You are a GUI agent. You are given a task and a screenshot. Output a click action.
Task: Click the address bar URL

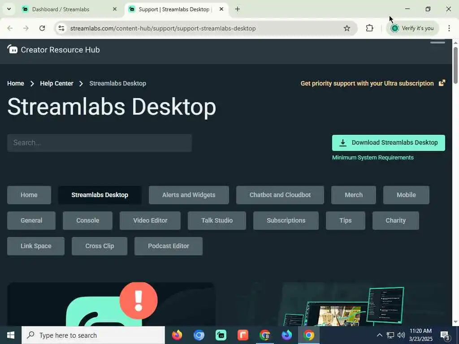(x=163, y=28)
